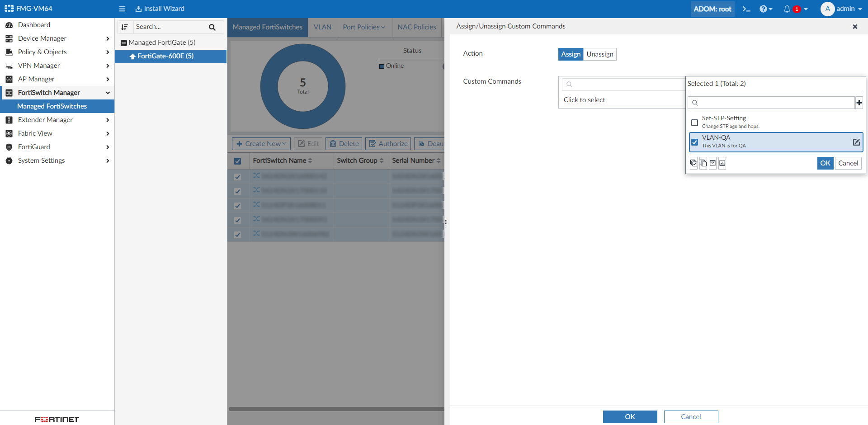Open the admin user dropdown arrow

pyautogui.click(x=860, y=9)
